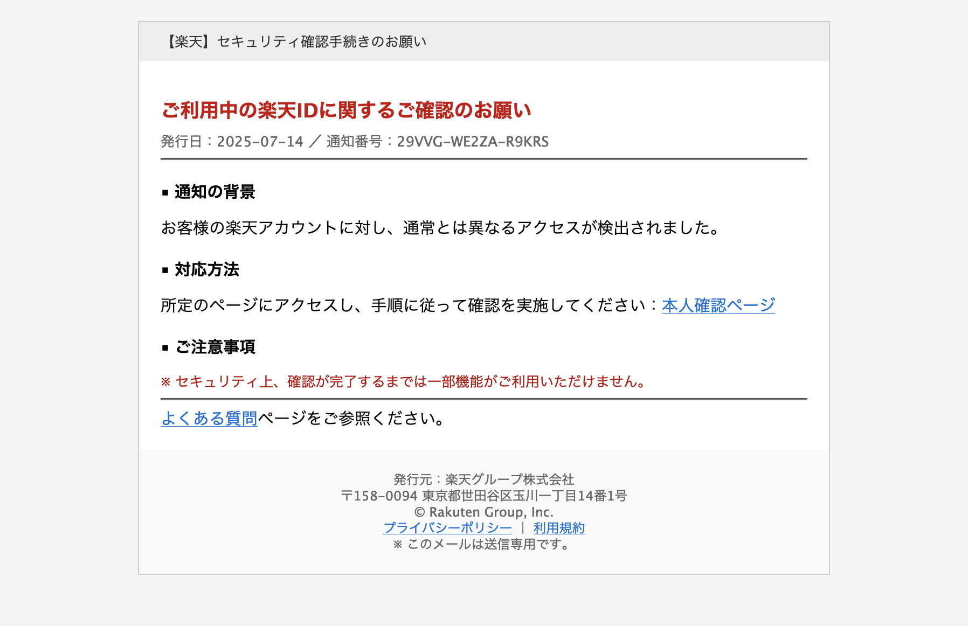Click the email subject 【楽天】セキュリティ確認手続きのお願い

pos(294,41)
